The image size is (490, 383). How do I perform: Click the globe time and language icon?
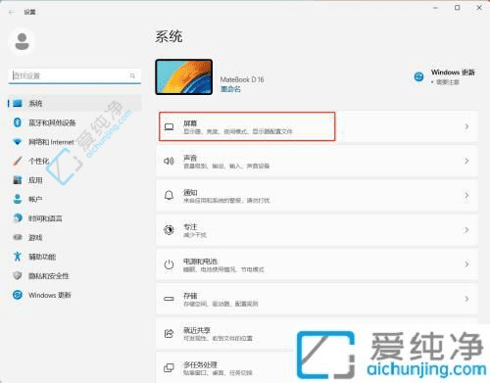click(x=18, y=218)
